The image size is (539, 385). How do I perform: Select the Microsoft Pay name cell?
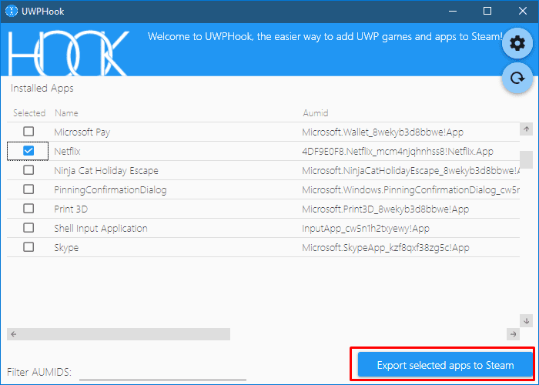click(x=82, y=132)
